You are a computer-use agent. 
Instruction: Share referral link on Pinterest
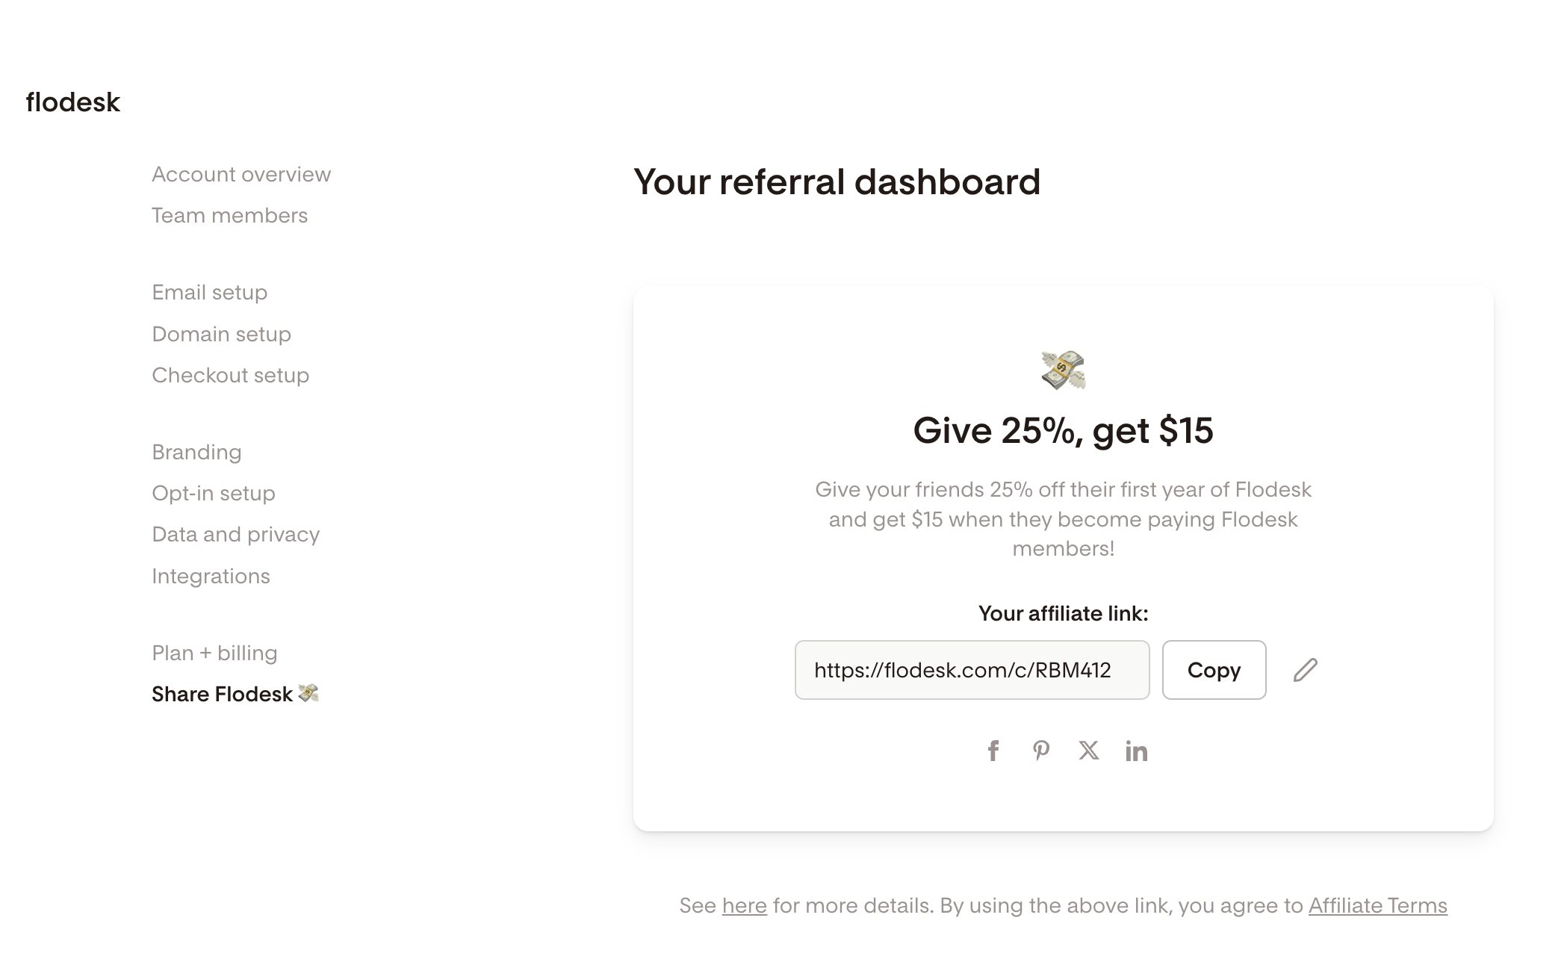click(1040, 751)
